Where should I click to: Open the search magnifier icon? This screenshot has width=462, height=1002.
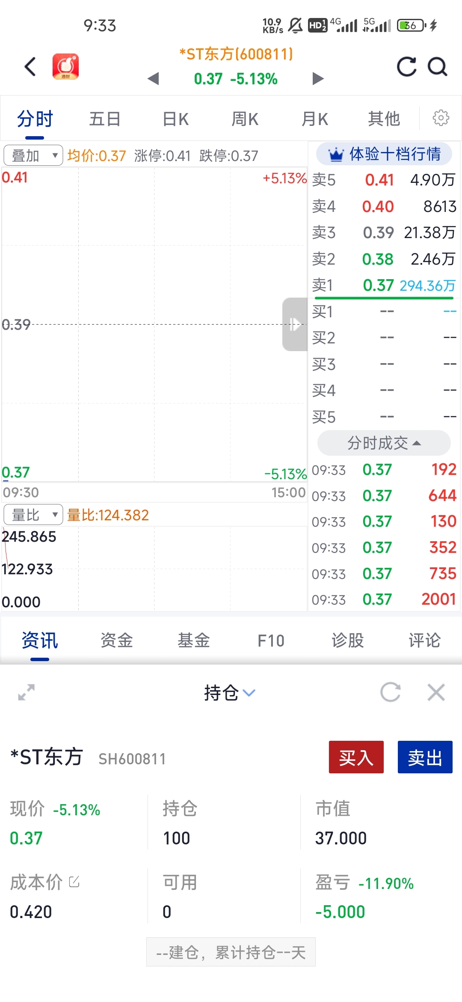438,66
